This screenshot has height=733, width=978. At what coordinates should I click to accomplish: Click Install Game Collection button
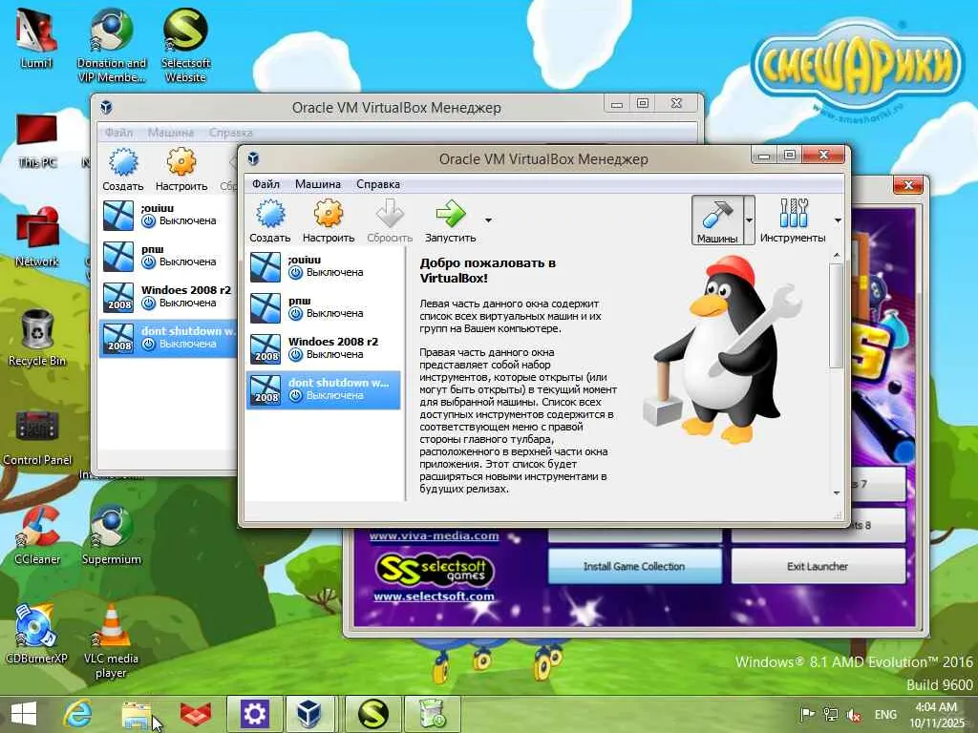tap(634, 566)
